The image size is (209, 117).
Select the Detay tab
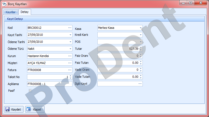tap(25, 12)
